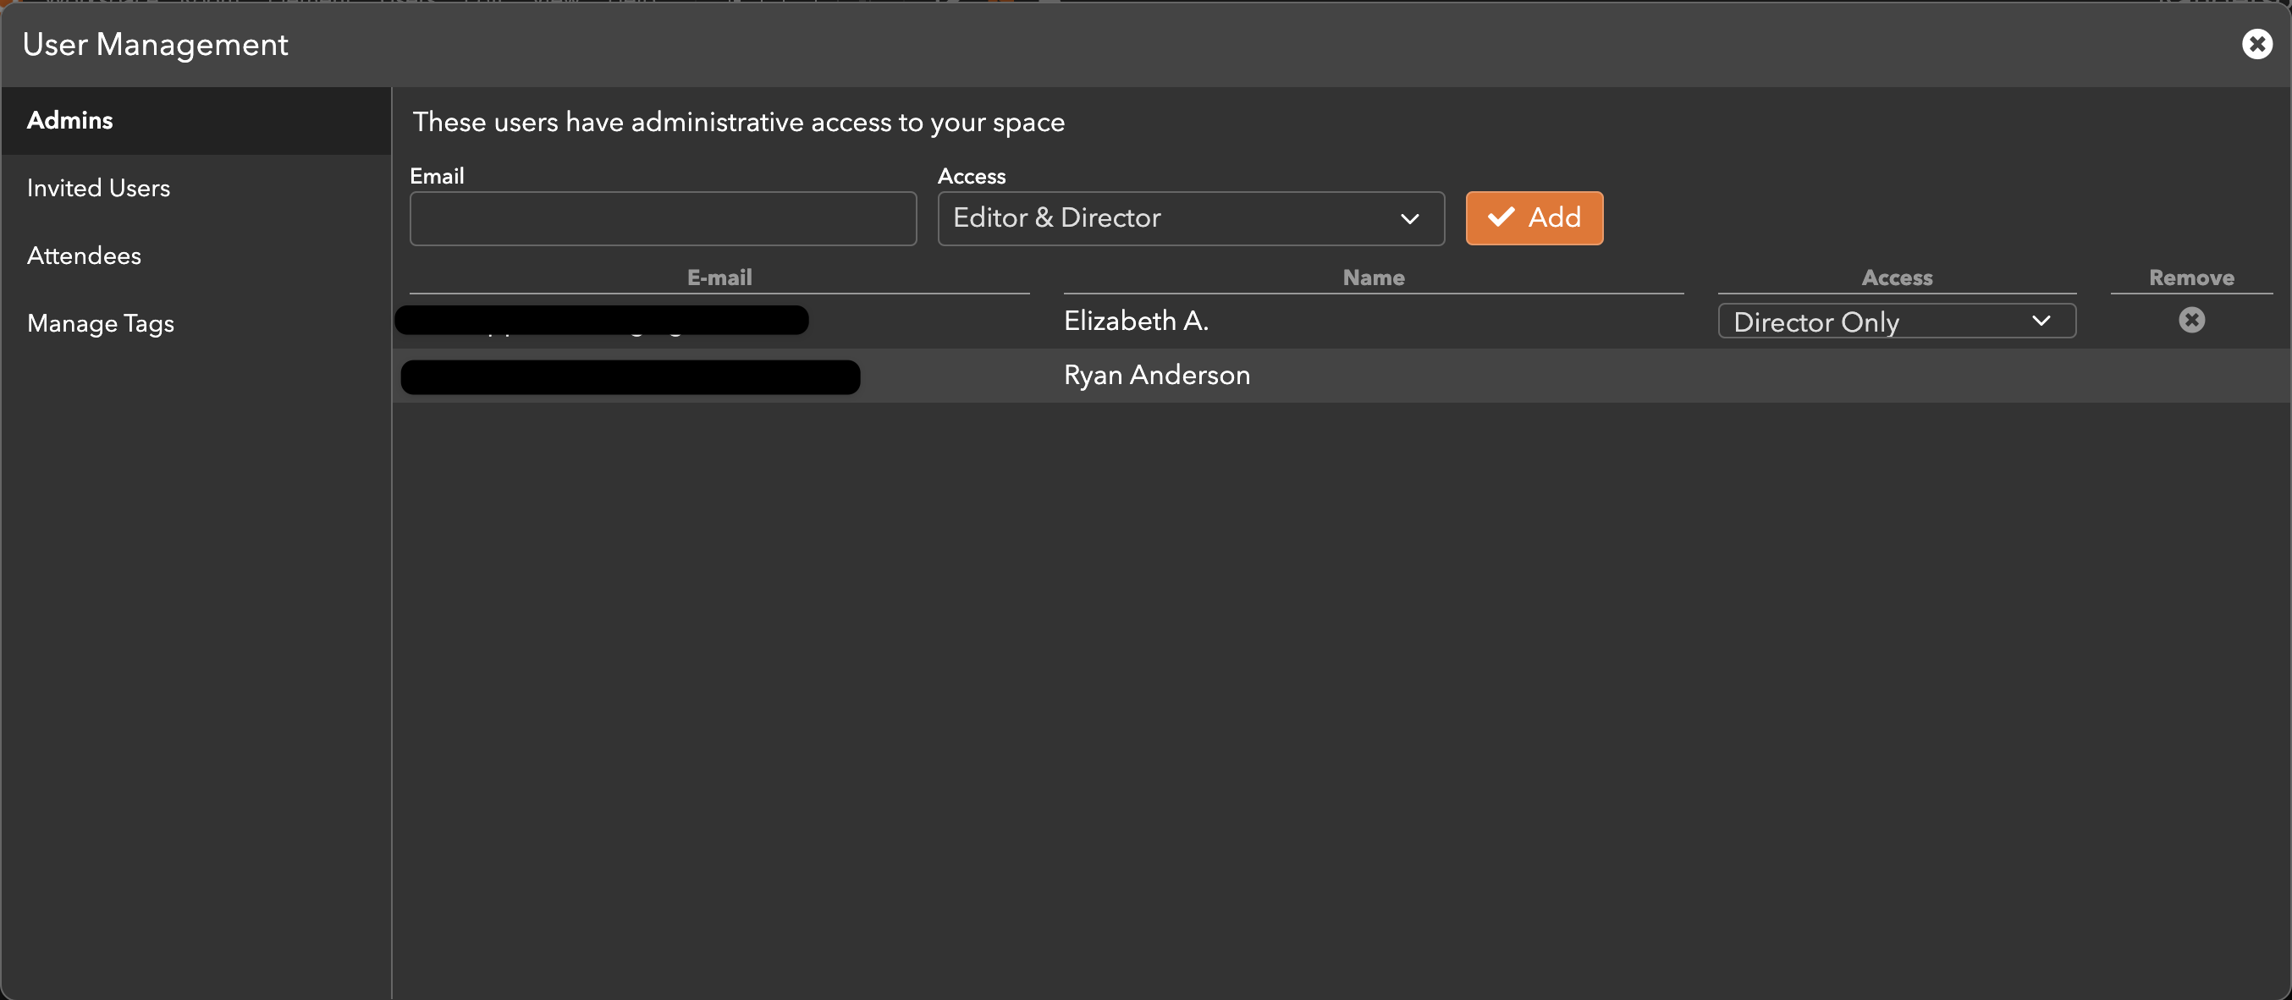Click the E-mail column header
Image resolution: width=2292 pixels, height=1000 pixels.
(719, 277)
